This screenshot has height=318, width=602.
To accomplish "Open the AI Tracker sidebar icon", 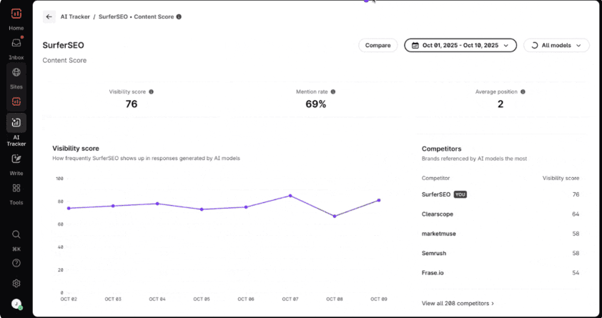I will coord(16,123).
